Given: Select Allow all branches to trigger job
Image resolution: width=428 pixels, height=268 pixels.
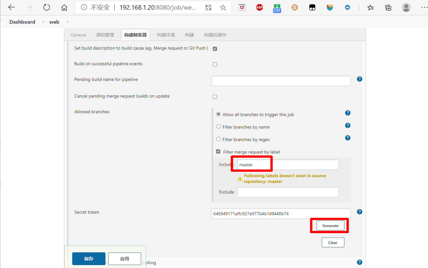Looking at the screenshot, I should [219, 114].
